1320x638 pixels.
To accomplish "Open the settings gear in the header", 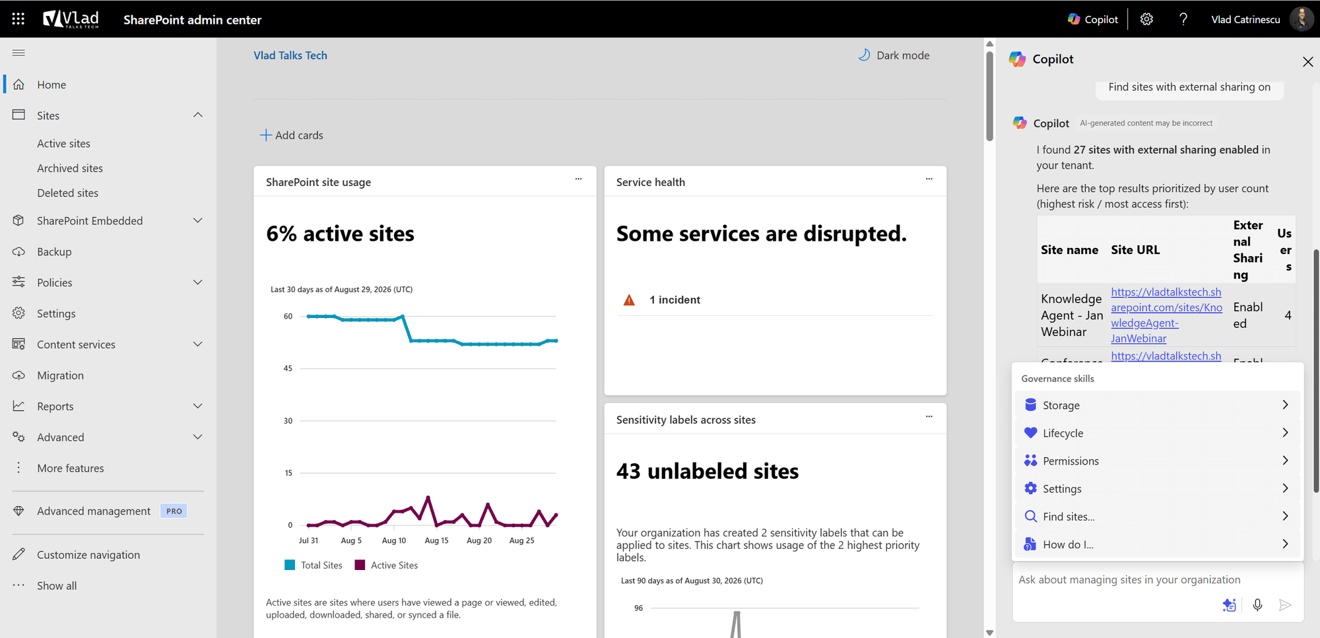I will point(1146,19).
